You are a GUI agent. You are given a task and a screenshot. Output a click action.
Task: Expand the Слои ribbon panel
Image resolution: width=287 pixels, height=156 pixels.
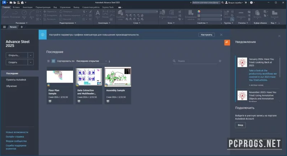point(137,23)
